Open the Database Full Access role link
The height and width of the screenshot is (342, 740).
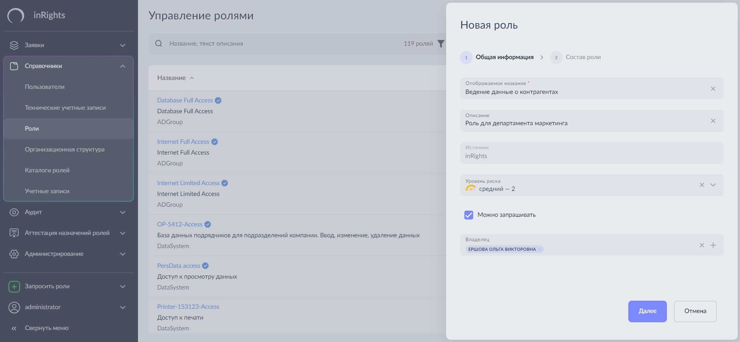185,100
